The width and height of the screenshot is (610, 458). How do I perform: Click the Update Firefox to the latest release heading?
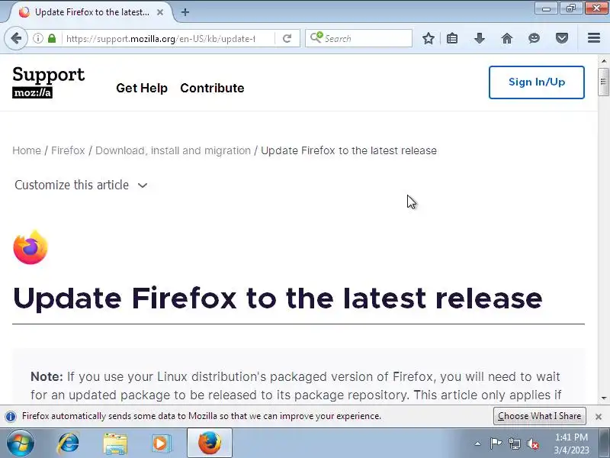[278, 298]
